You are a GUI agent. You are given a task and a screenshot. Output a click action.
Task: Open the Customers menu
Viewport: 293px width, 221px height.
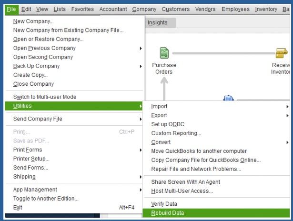pos(175,9)
